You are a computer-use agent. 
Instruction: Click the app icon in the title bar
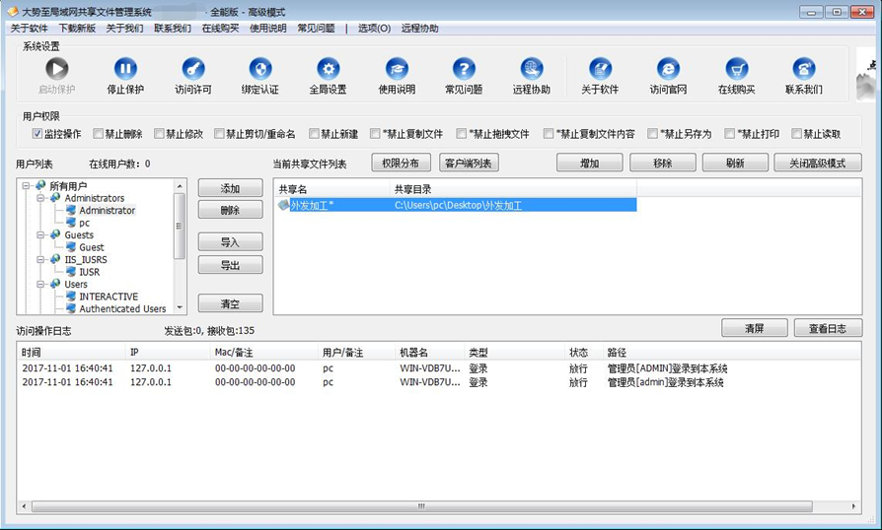tap(13, 12)
